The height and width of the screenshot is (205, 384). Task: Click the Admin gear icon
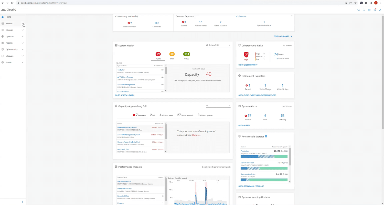coord(3,63)
